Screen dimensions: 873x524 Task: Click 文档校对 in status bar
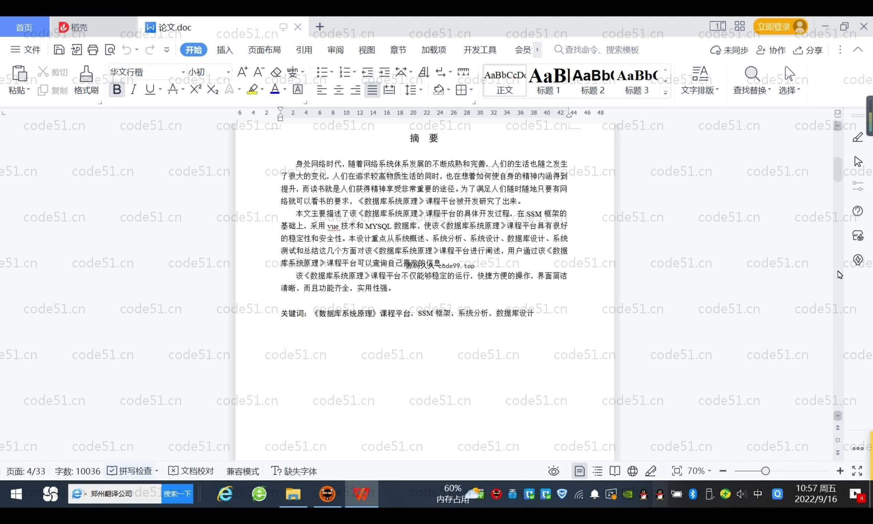point(191,471)
